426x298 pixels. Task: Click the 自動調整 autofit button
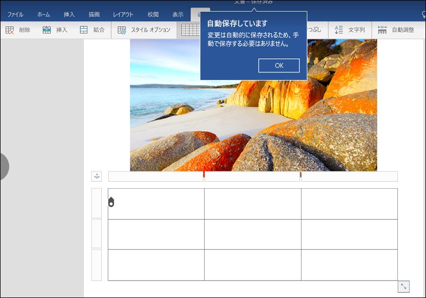point(396,30)
